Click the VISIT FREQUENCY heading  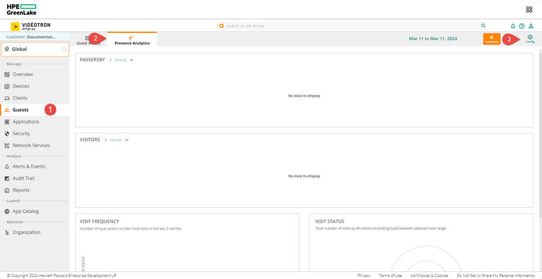point(100,221)
